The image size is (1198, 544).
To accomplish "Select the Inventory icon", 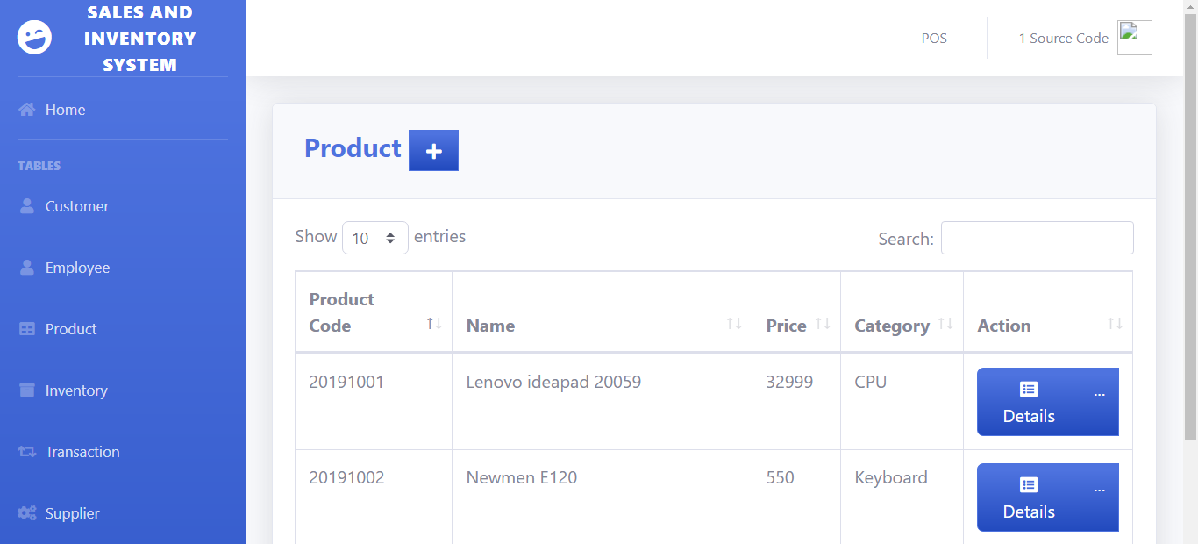I will pyautogui.click(x=26, y=390).
